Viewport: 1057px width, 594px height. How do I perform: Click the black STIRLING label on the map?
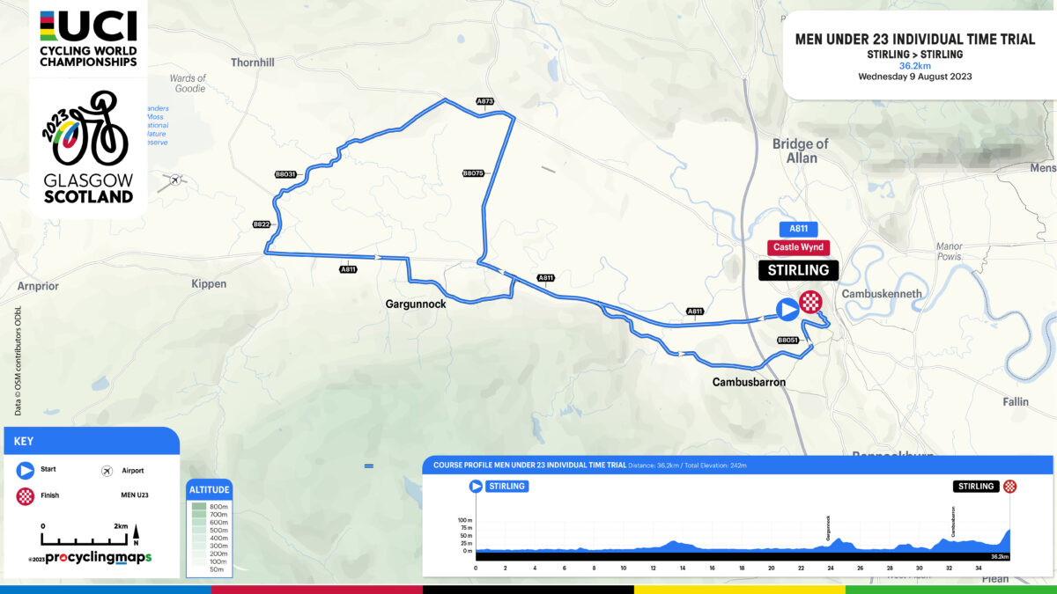click(x=799, y=270)
